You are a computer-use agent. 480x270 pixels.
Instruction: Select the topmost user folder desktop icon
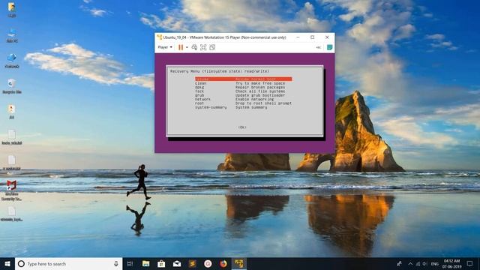[12, 10]
